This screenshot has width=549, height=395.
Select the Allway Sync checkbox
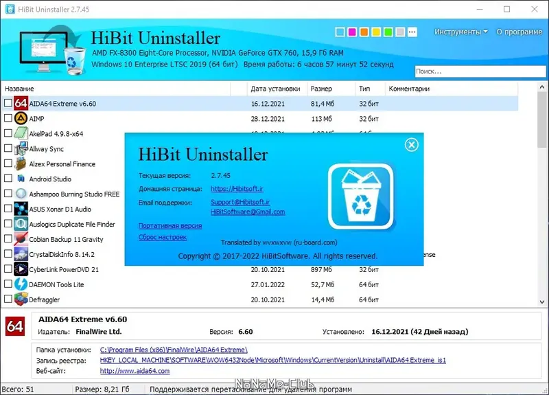(8, 148)
